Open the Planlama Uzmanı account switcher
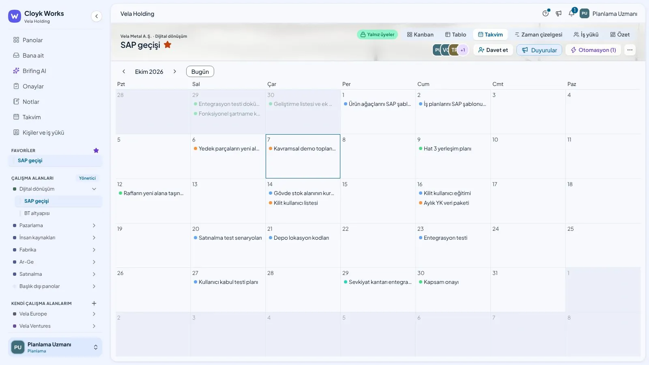This screenshot has height=365, width=649. coord(55,347)
